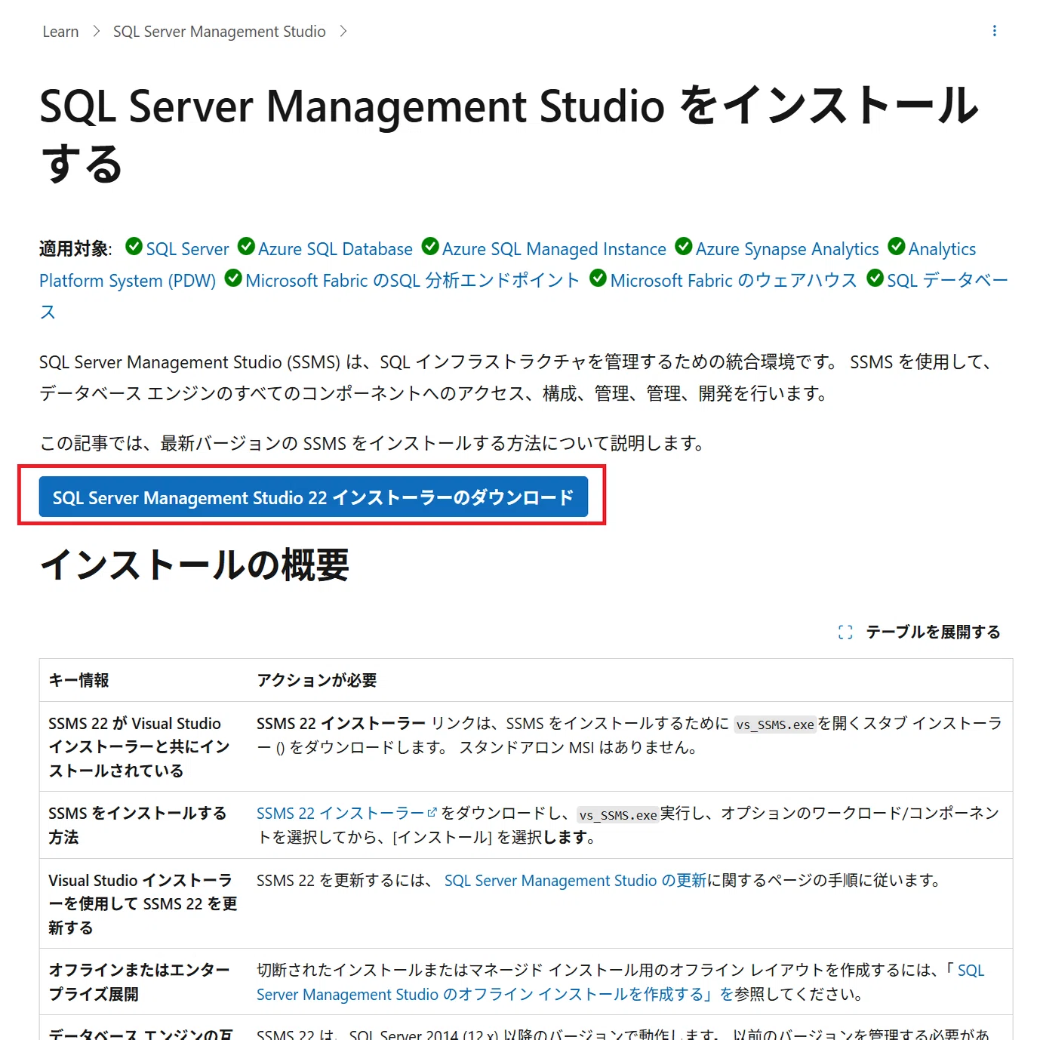Click テーブルを展開する button
Image resolution: width=1040 pixels, height=1040 pixels.
pyautogui.click(x=919, y=632)
